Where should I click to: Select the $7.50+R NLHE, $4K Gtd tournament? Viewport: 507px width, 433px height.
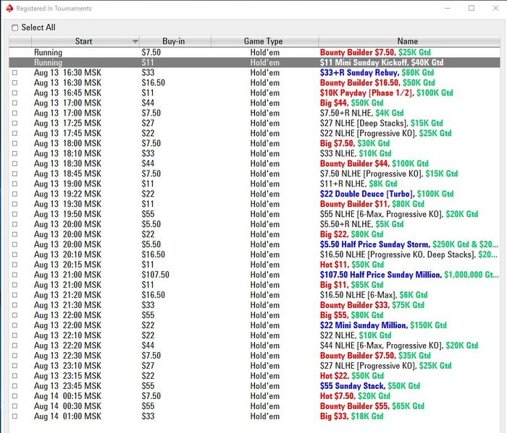[x=254, y=113]
